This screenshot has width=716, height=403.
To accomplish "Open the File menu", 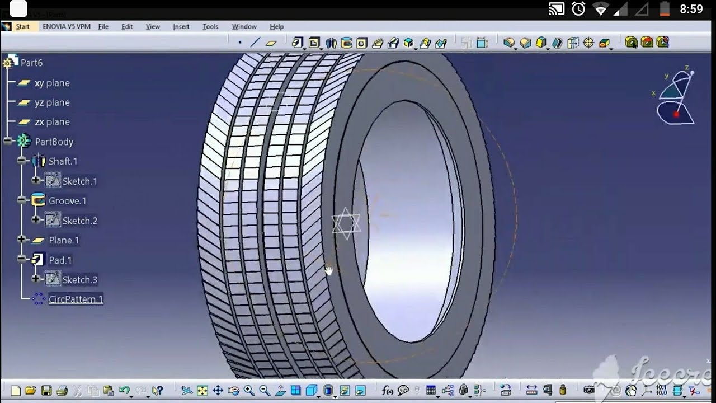I will 103,26.
